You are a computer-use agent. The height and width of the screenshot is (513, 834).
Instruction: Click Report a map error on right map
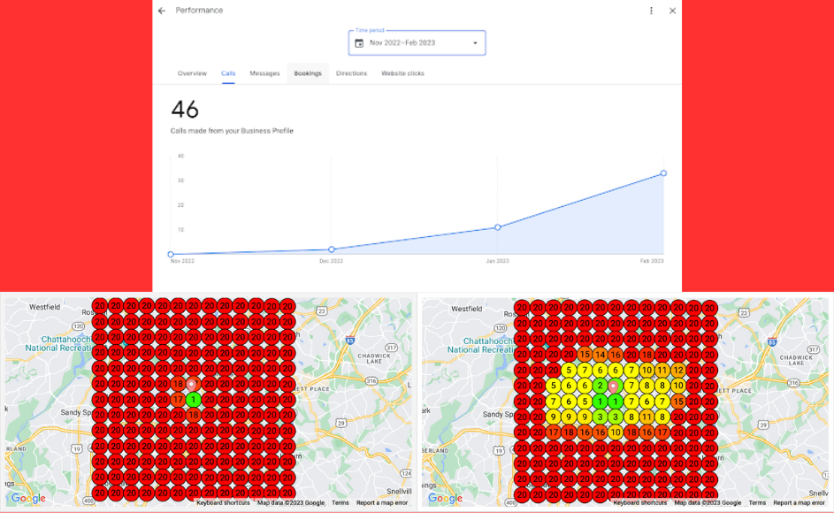tap(800, 502)
